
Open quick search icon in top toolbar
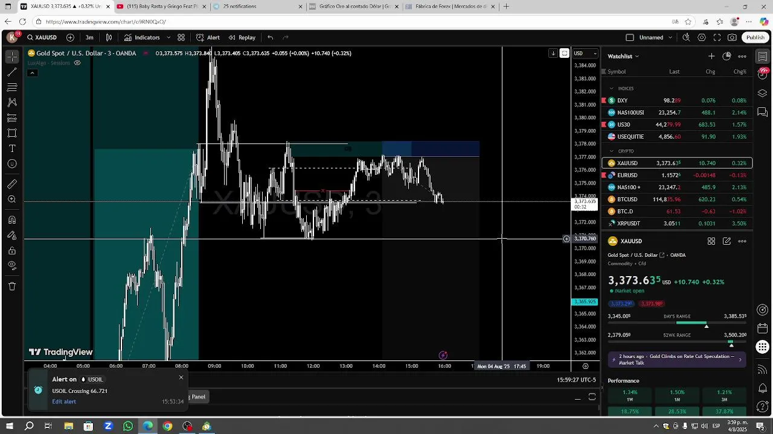coord(686,37)
